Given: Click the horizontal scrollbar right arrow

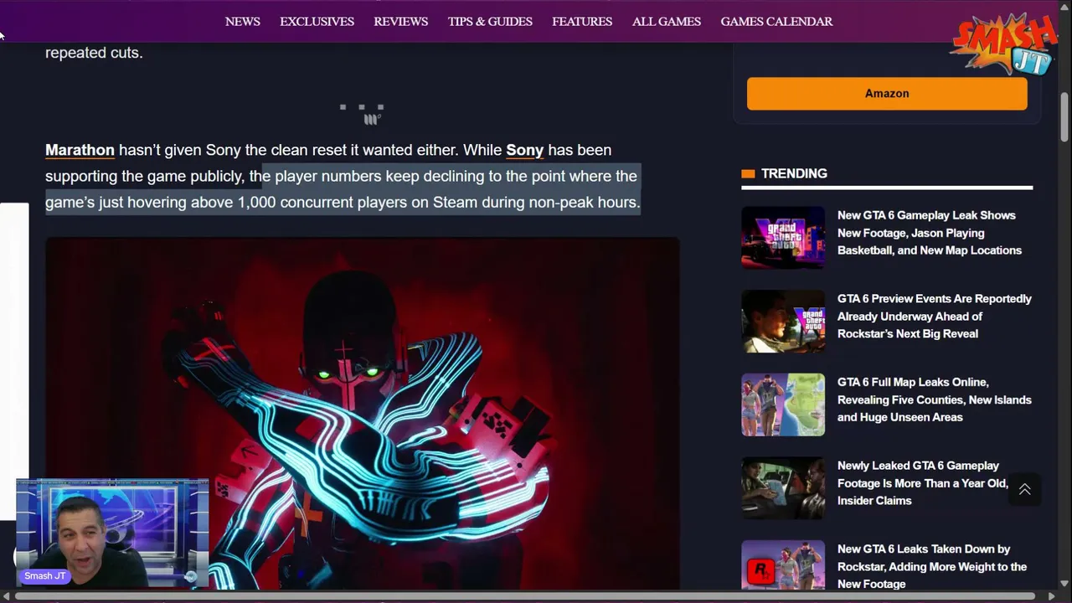Looking at the screenshot, I should [1051, 596].
